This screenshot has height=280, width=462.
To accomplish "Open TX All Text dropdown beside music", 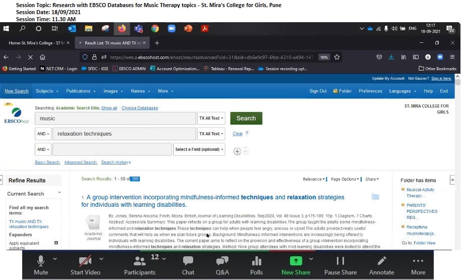I will coord(211,118).
